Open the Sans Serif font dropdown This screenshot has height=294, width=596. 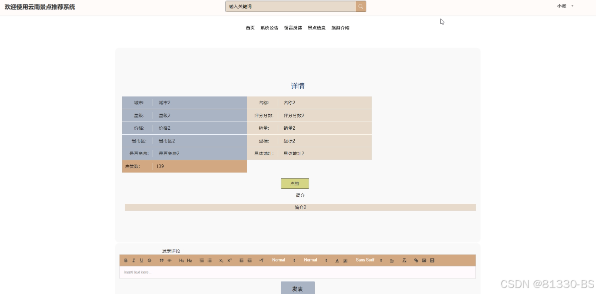(x=369, y=260)
